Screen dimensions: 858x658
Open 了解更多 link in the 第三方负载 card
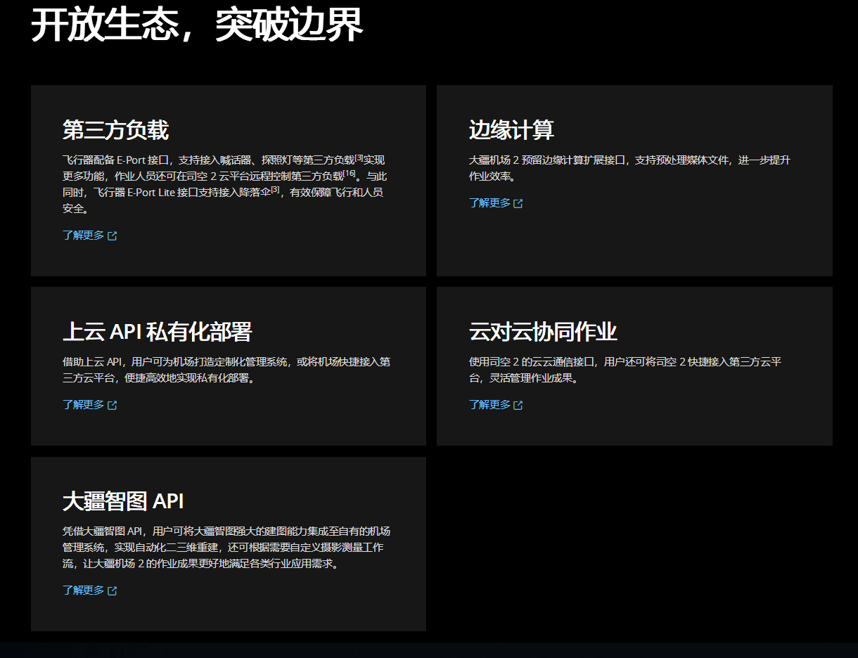[83, 236]
